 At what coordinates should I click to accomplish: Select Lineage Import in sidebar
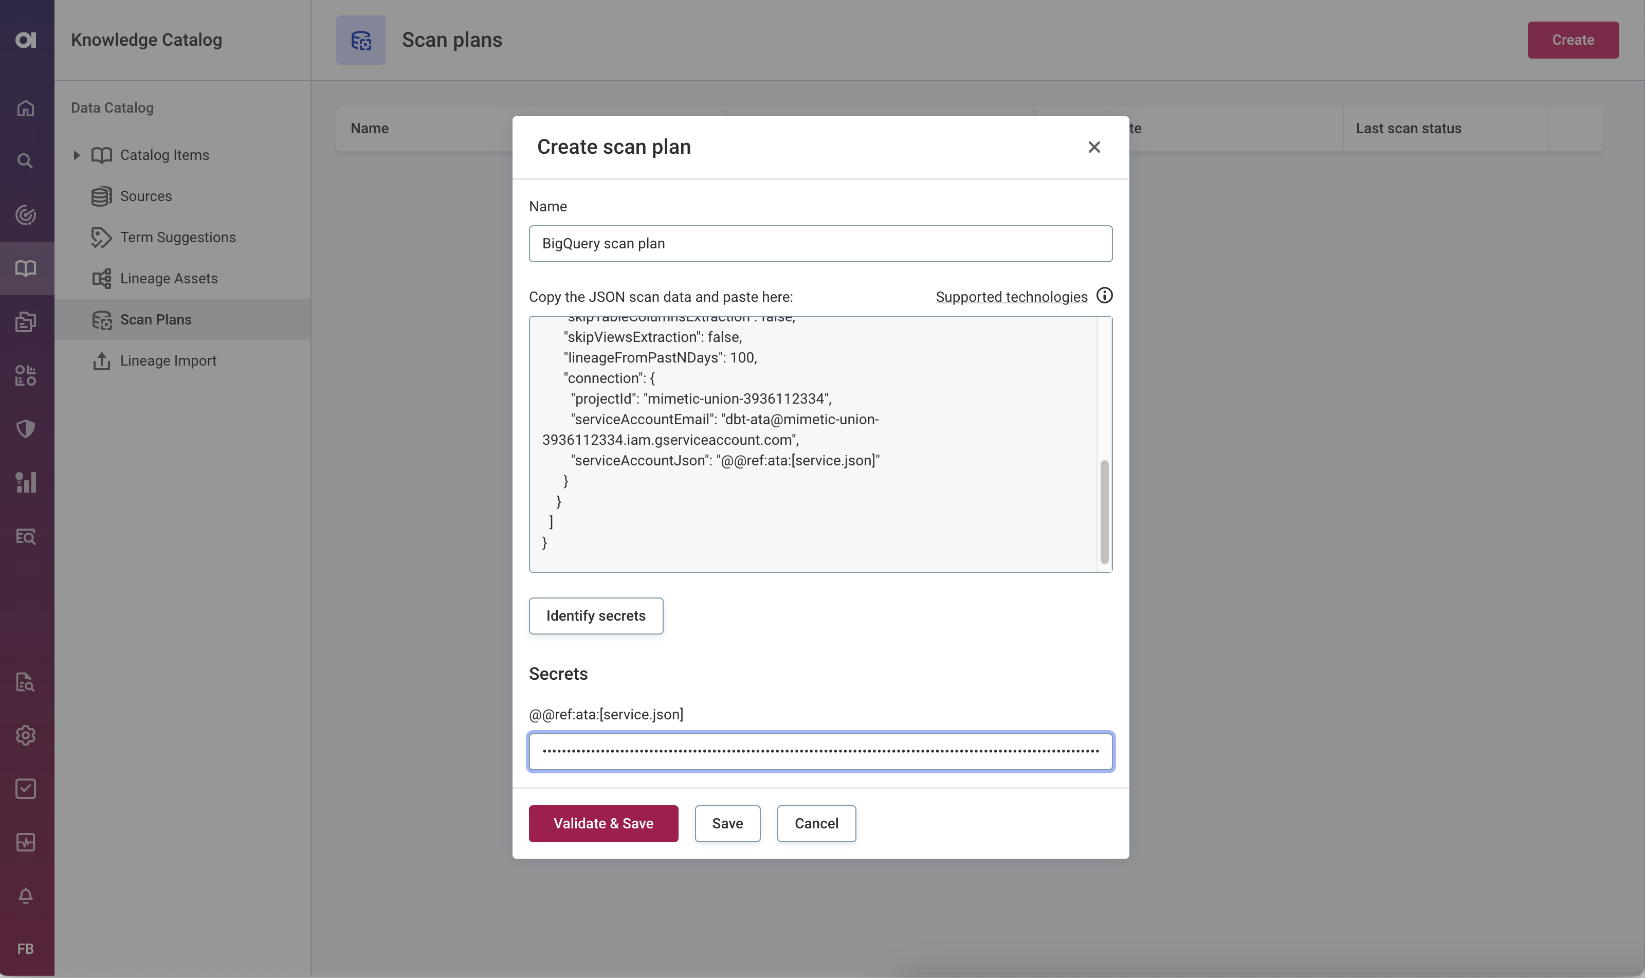pyautogui.click(x=168, y=360)
